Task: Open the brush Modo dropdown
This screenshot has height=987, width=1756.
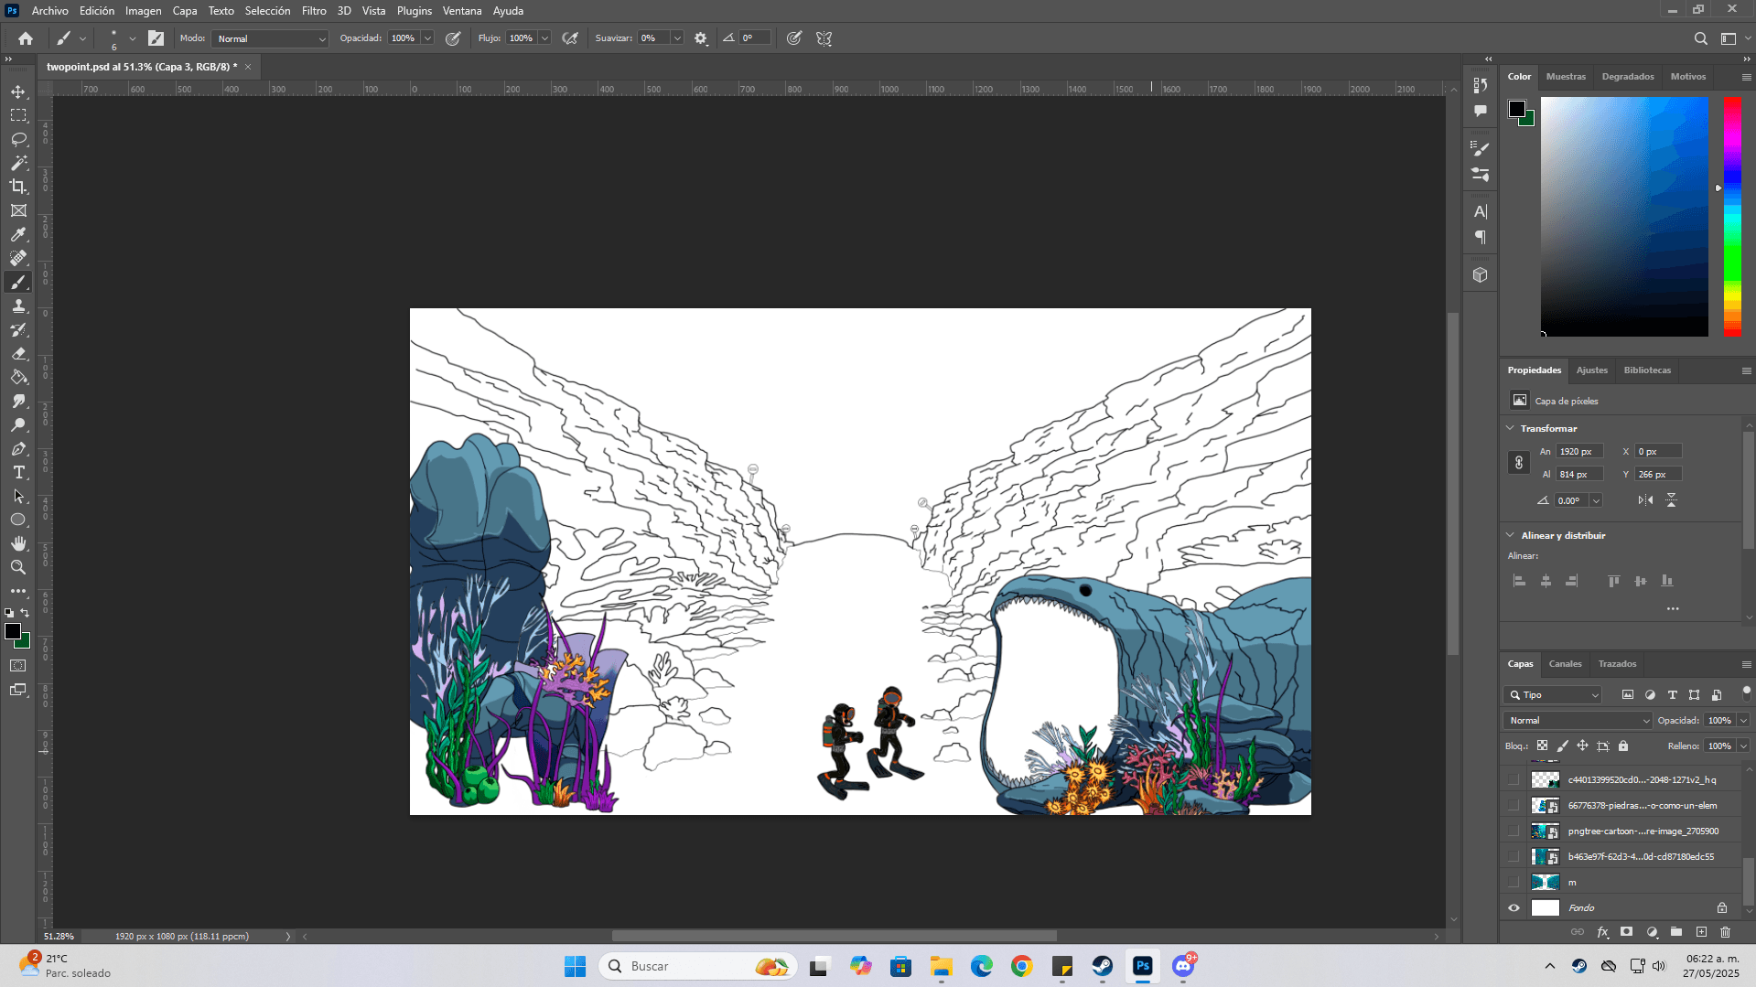Action: pos(270,38)
